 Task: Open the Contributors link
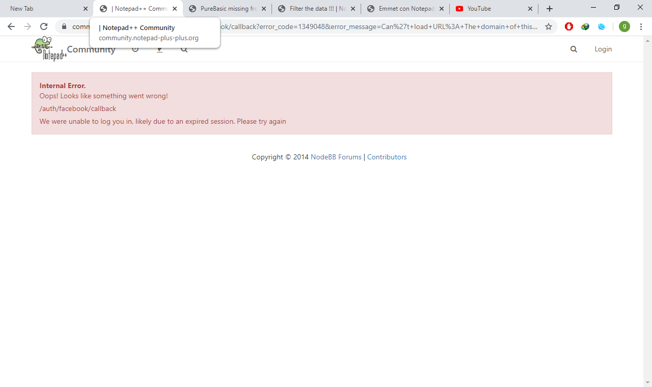click(x=387, y=157)
